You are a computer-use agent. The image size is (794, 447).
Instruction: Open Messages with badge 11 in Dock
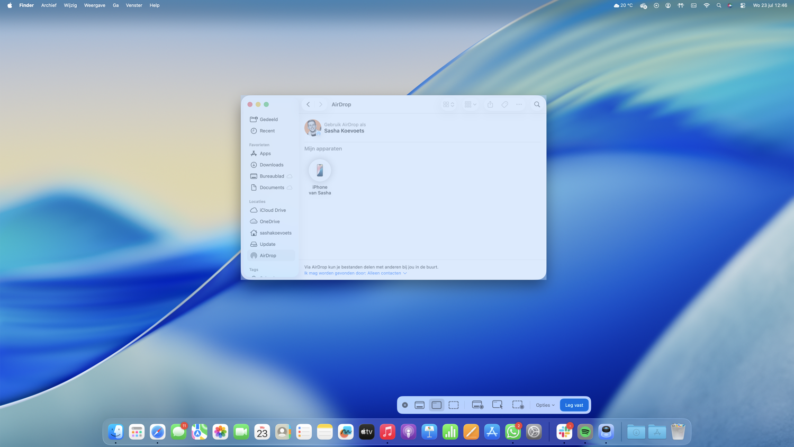click(x=179, y=432)
